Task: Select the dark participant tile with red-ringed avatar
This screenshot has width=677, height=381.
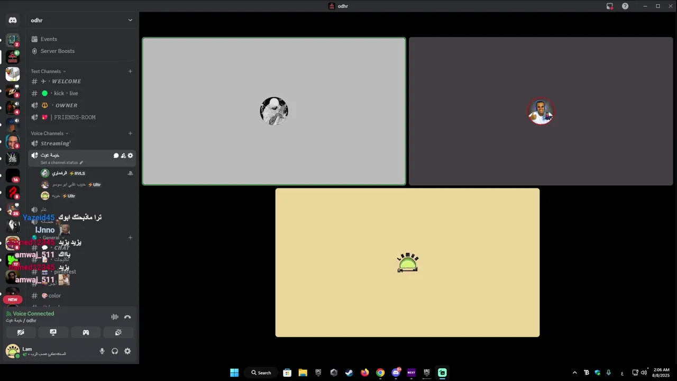Action: coord(541,111)
